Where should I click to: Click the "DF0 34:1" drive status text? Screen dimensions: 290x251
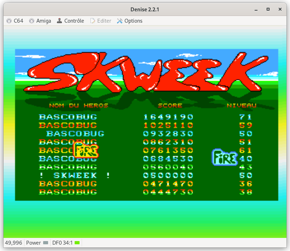click(x=63, y=243)
